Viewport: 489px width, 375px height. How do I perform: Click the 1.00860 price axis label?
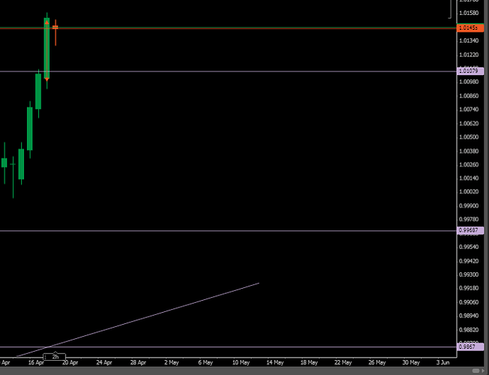click(469, 95)
